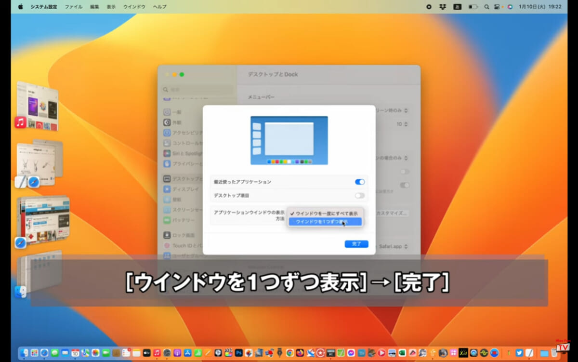Viewport: 578px width, 362px height.
Task: Open システム設定 menu
Action: coord(43,7)
